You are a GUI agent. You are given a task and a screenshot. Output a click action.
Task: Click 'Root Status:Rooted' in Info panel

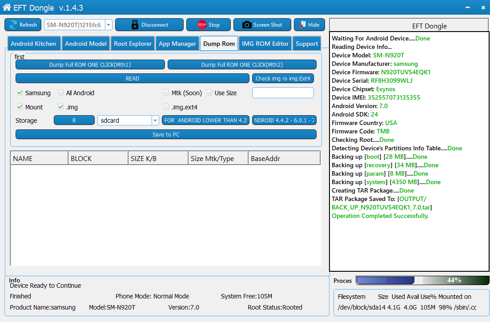tap(275, 307)
